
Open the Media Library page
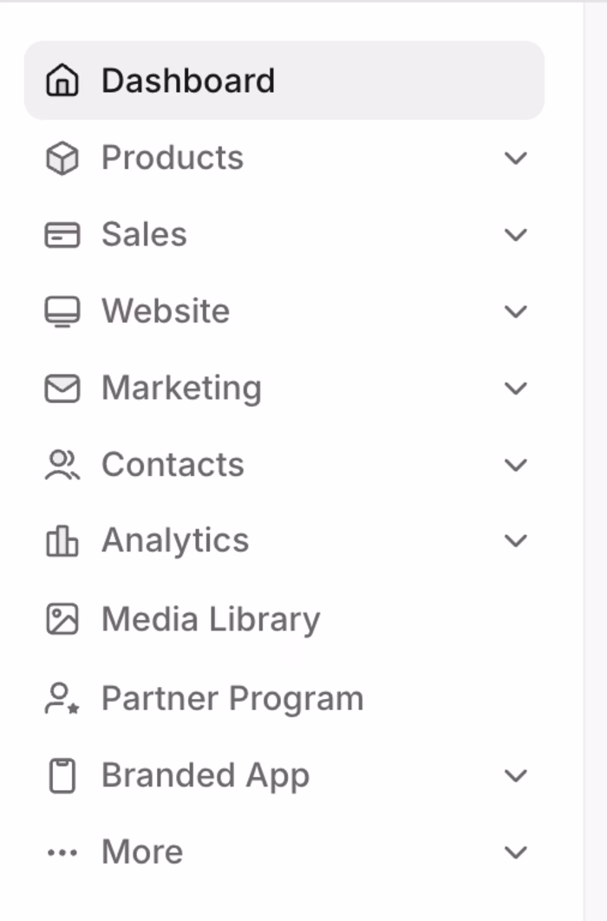(x=211, y=619)
